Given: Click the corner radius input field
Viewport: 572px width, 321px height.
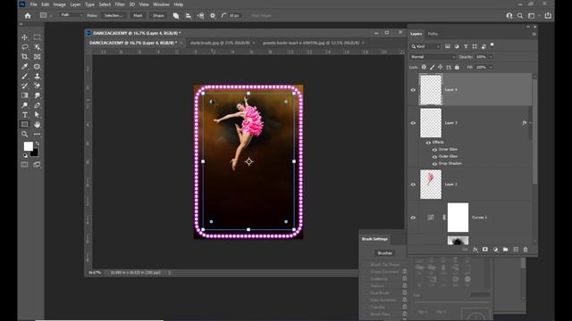Looking at the screenshot, I should [x=234, y=16].
